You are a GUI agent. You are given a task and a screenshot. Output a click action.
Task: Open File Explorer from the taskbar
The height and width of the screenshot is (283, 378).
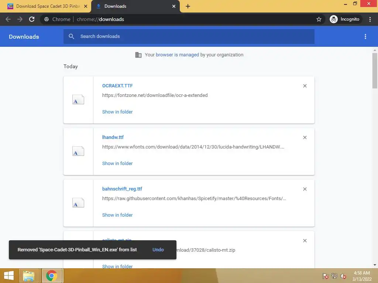(29, 276)
